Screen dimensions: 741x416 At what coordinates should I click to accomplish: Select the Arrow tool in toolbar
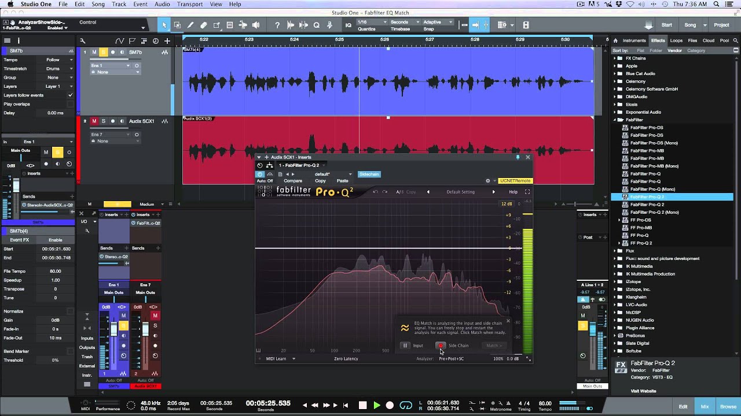click(x=164, y=25)
